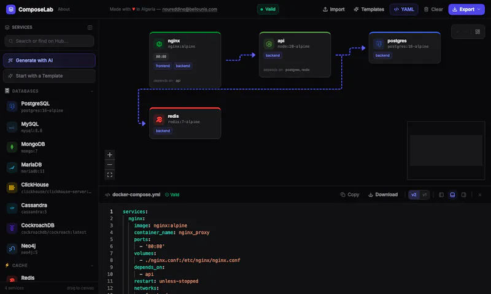Zoom out on the canvas
This screenshot has height=294, width=491.
[x=110, y=164]
